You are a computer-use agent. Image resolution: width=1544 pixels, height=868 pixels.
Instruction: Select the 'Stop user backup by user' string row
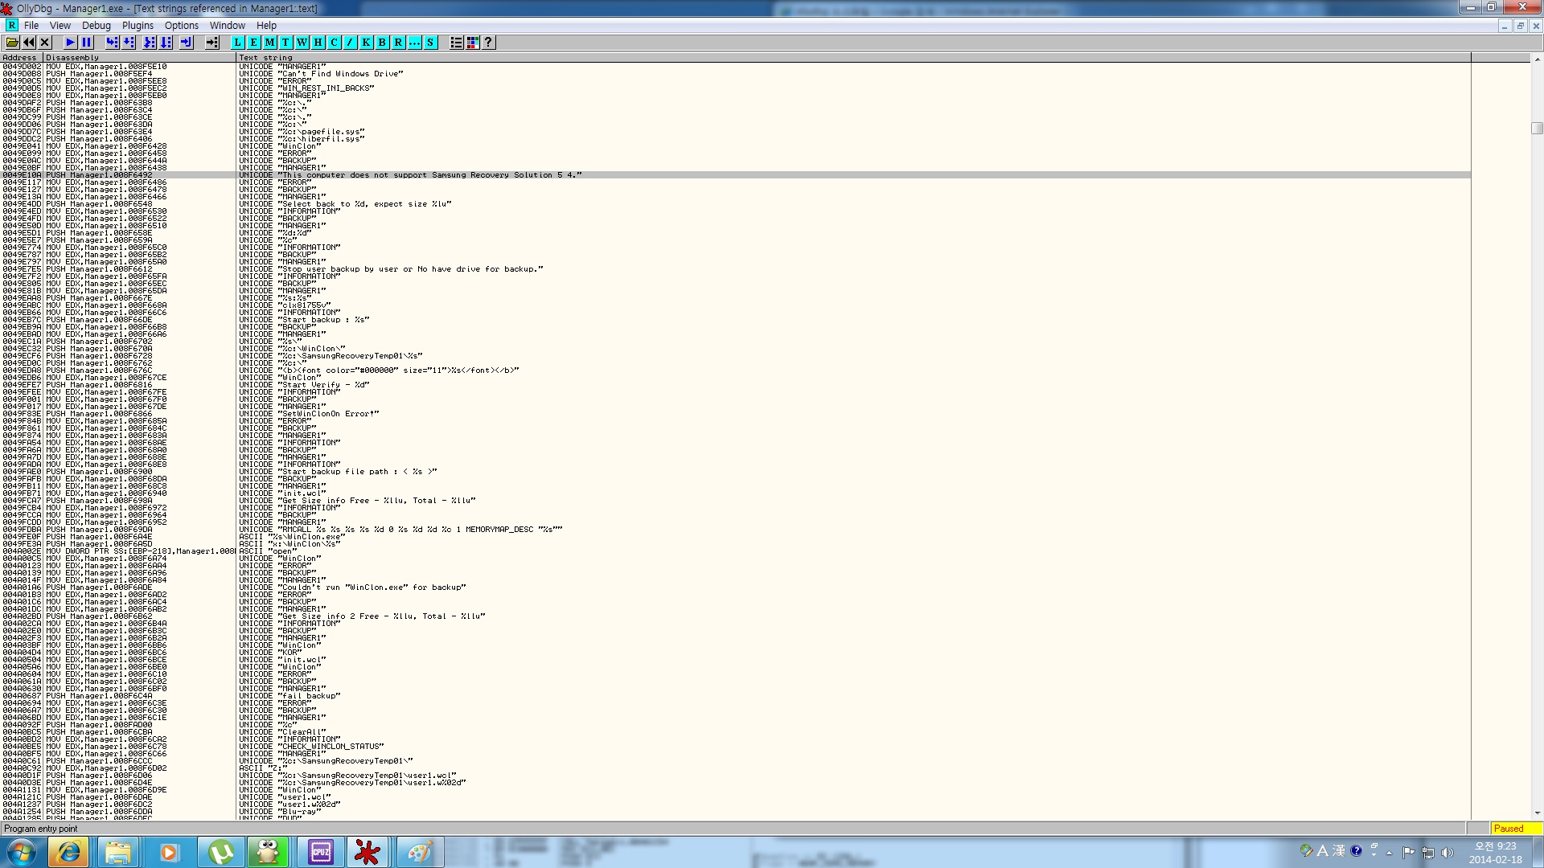pos(736,269)
